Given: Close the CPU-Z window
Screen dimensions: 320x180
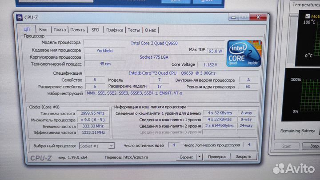Looking at the screenshot, I should (258, 17).
